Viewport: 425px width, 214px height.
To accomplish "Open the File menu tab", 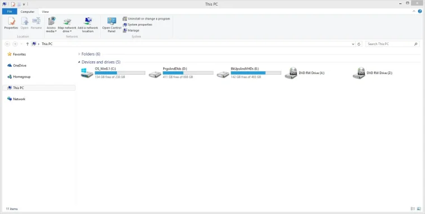I will point(10,12).
